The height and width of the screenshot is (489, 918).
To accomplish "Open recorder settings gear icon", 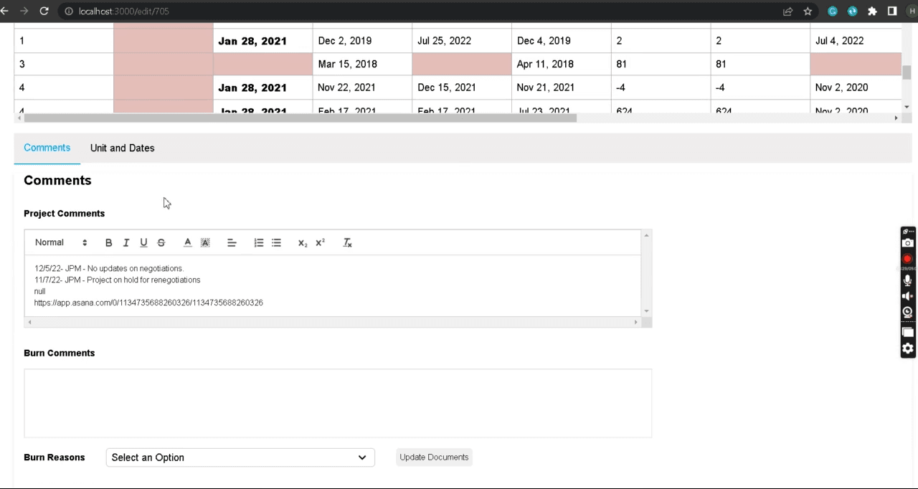I will [907, 348].
